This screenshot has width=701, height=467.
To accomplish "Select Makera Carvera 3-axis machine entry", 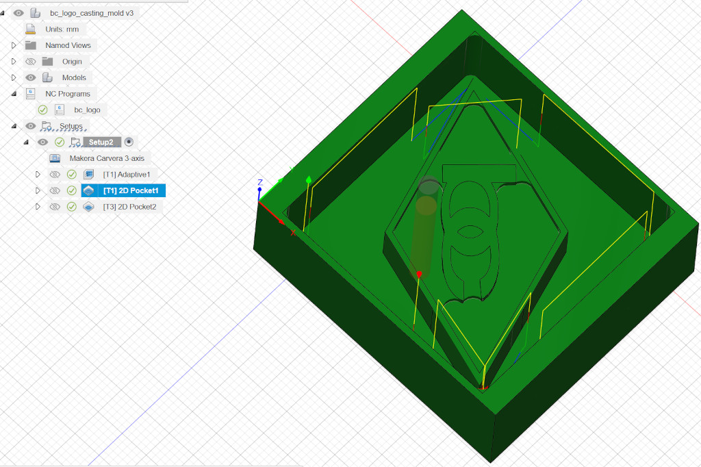I will (x=107, y=158).
